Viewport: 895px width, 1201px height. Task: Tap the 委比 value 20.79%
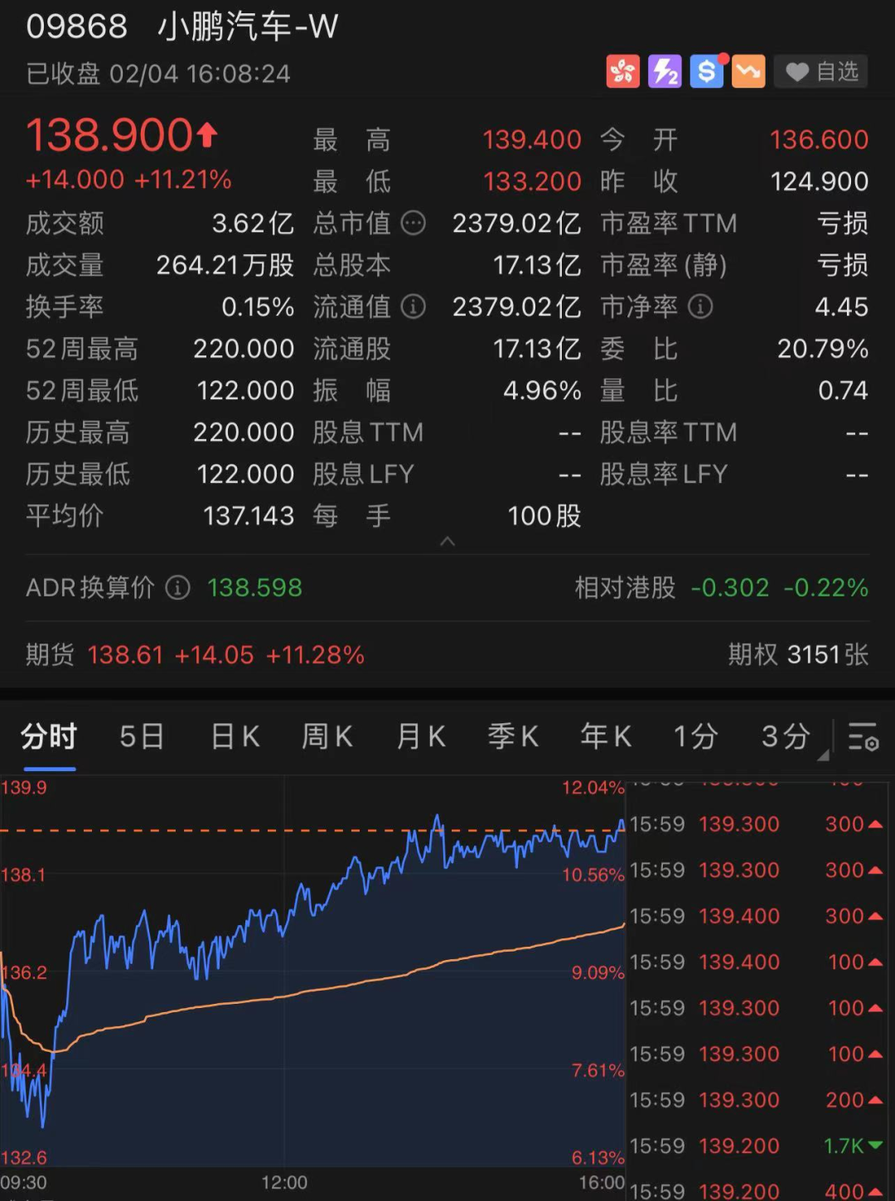pos(823,349)
